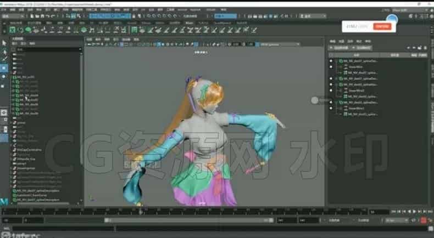This screenshot has height=238, width=434.
Task: Click the current frame marker on the timeline
Action: pyautogui.click(x=141, y=212)
